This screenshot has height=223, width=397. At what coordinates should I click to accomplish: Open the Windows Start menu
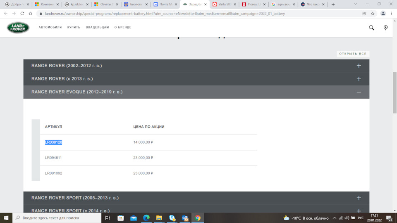pyautogui.click(x=6, y=218)
